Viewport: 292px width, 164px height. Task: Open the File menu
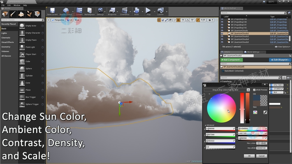pyautogui.click(x=3, y=5)
